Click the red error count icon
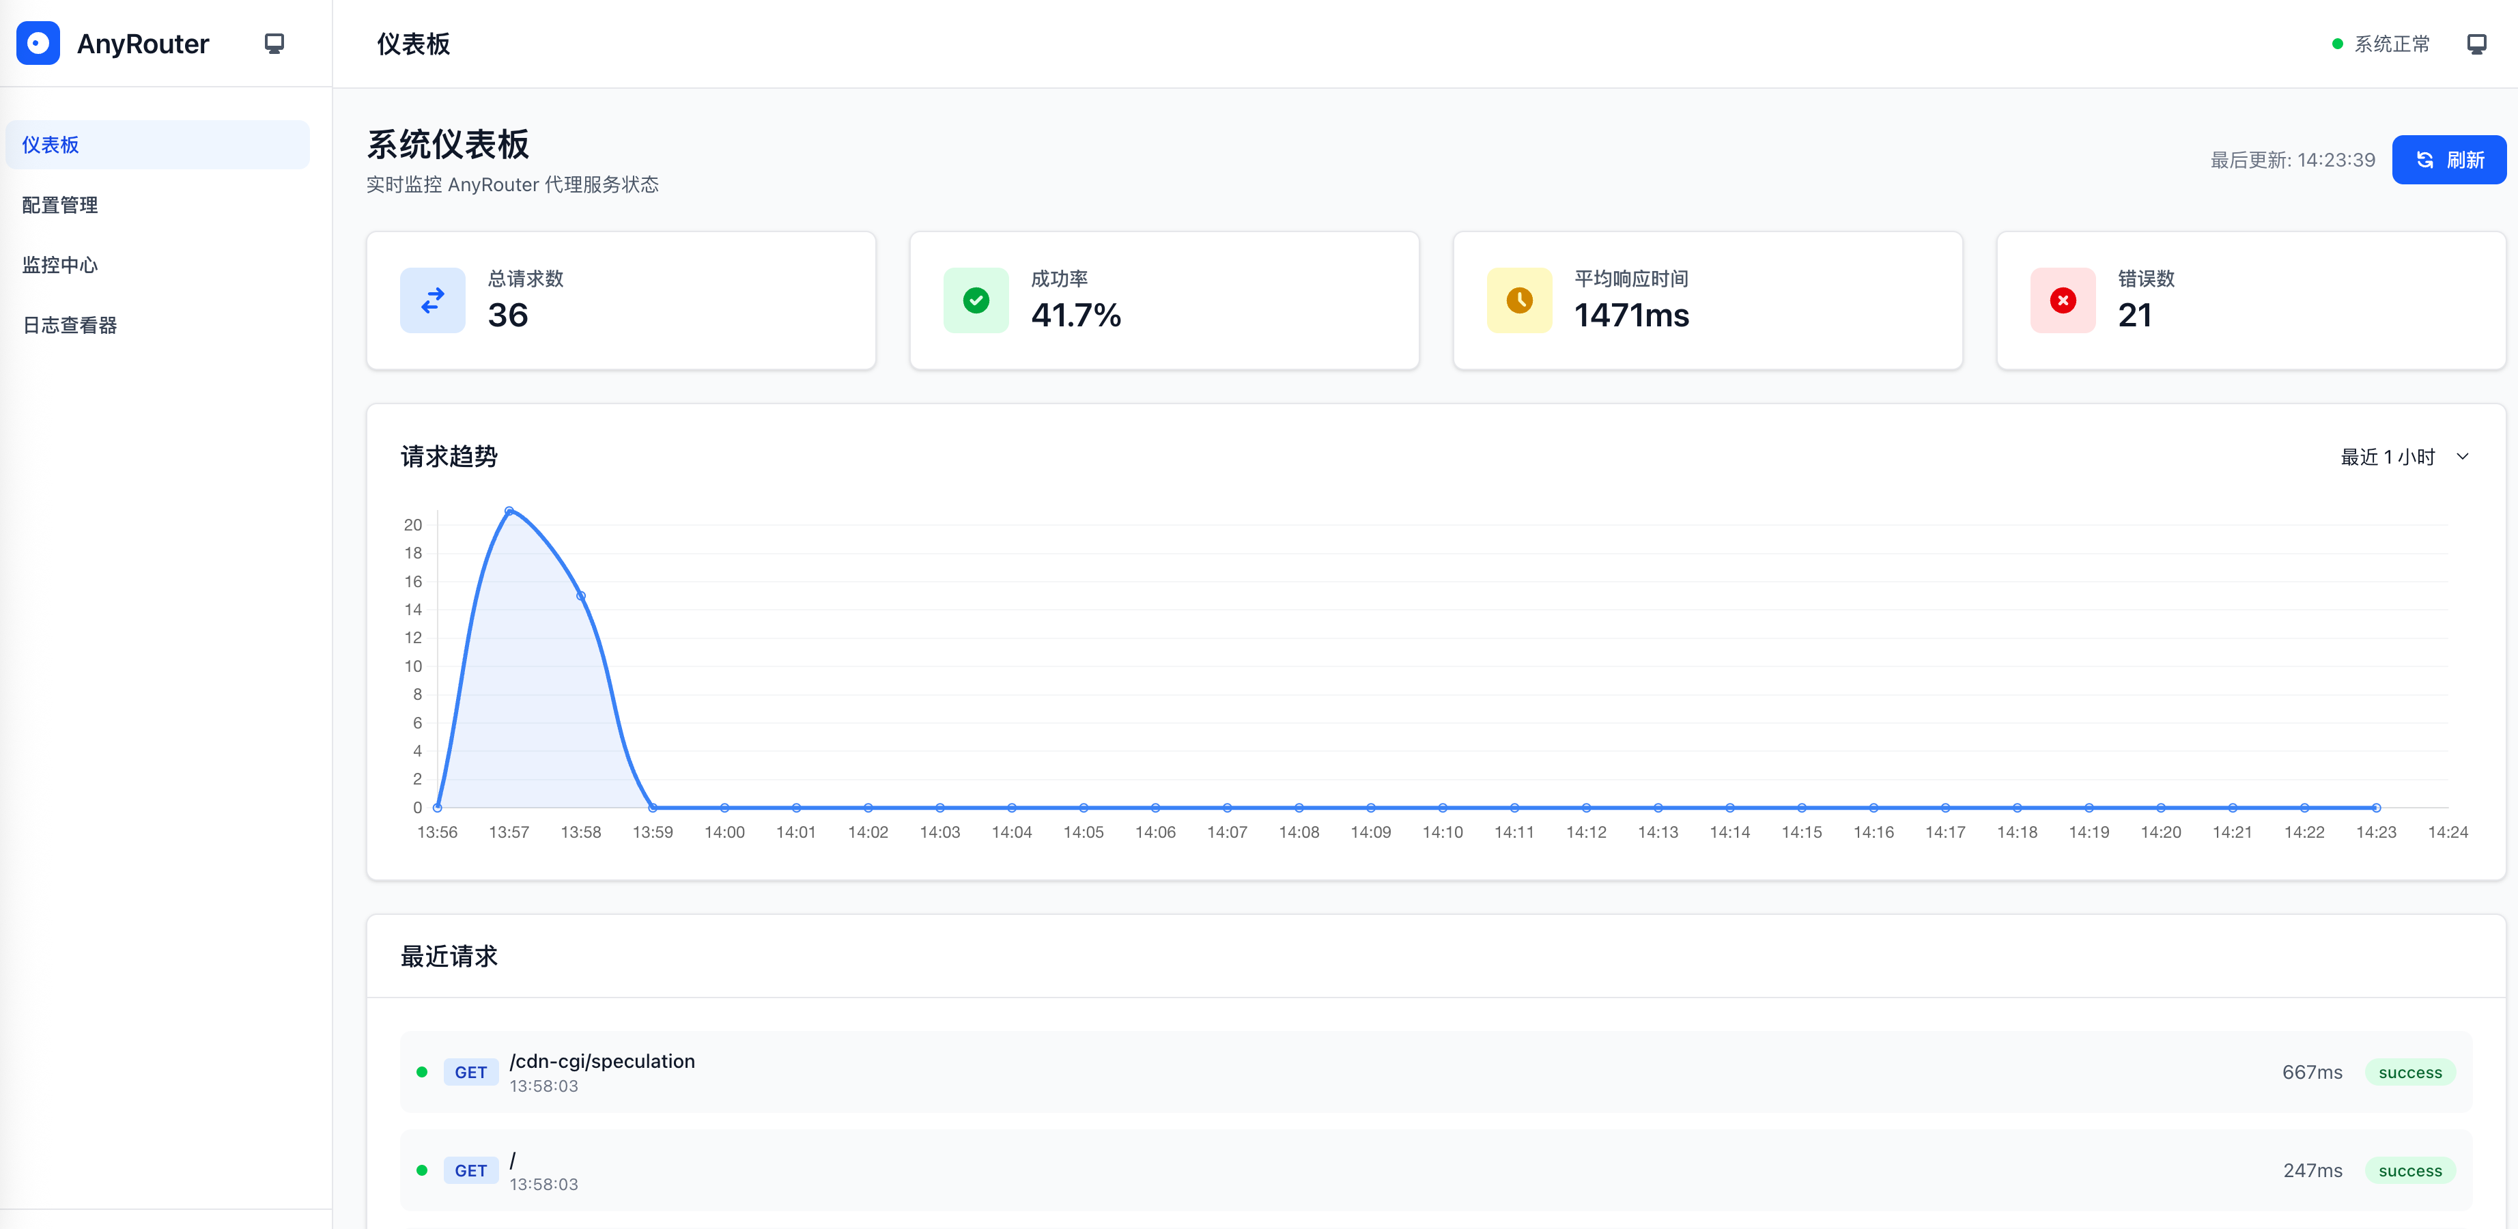Viewport: 2518px width, 1229px height. point(2063,300)
